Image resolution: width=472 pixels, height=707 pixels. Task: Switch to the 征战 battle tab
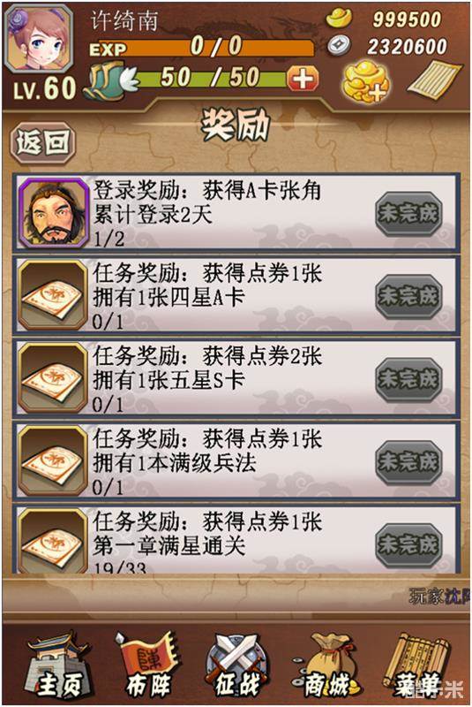[237, 666]
